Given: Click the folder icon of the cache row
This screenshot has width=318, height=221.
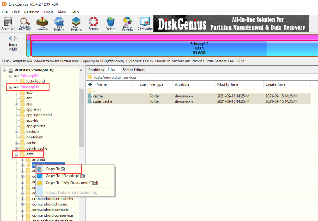Looking at the screenshot, I should [89, 96].
